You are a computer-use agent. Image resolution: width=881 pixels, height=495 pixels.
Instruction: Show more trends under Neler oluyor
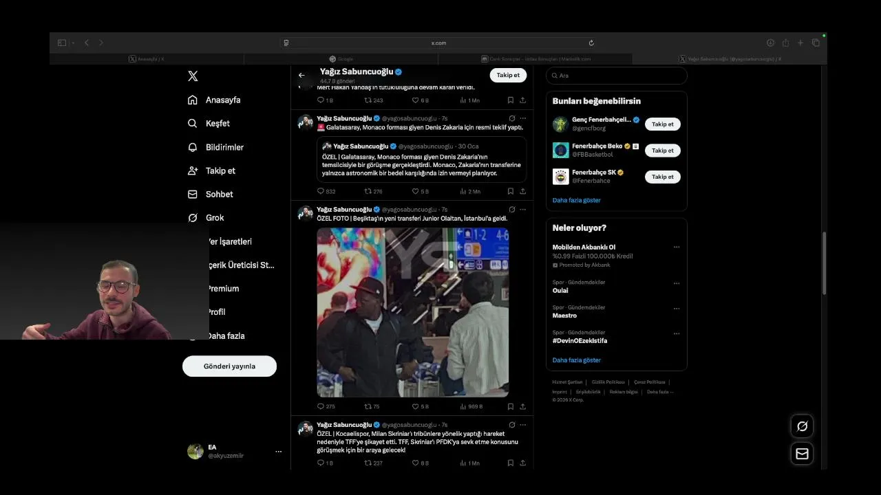pos(577,360)
